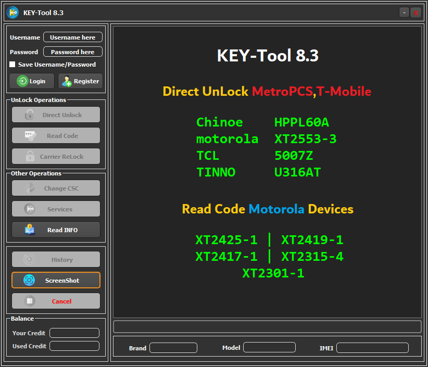Click the key icon on Read Code
428x367 pixels.
coord(30,136)
